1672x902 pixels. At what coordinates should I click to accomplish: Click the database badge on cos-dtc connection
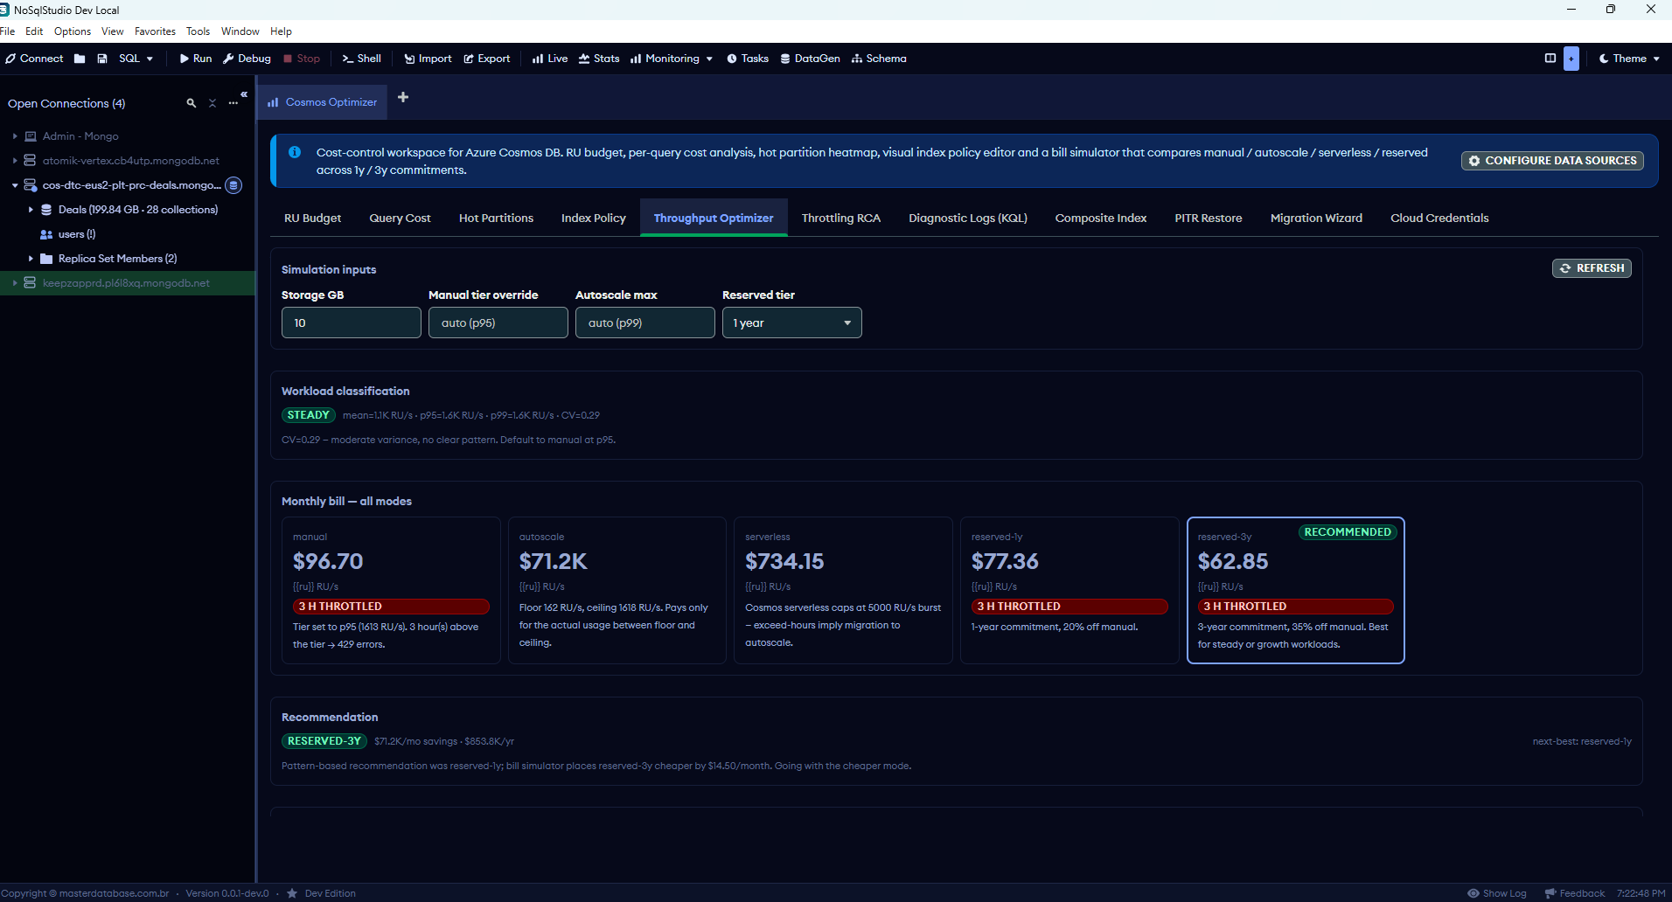[x=233, y=185]
